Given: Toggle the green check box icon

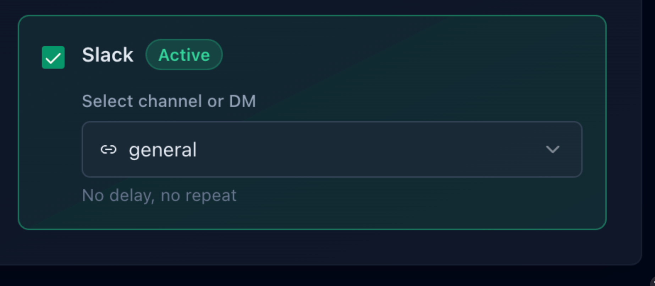Looking at the screenshot, I should 53,57.
